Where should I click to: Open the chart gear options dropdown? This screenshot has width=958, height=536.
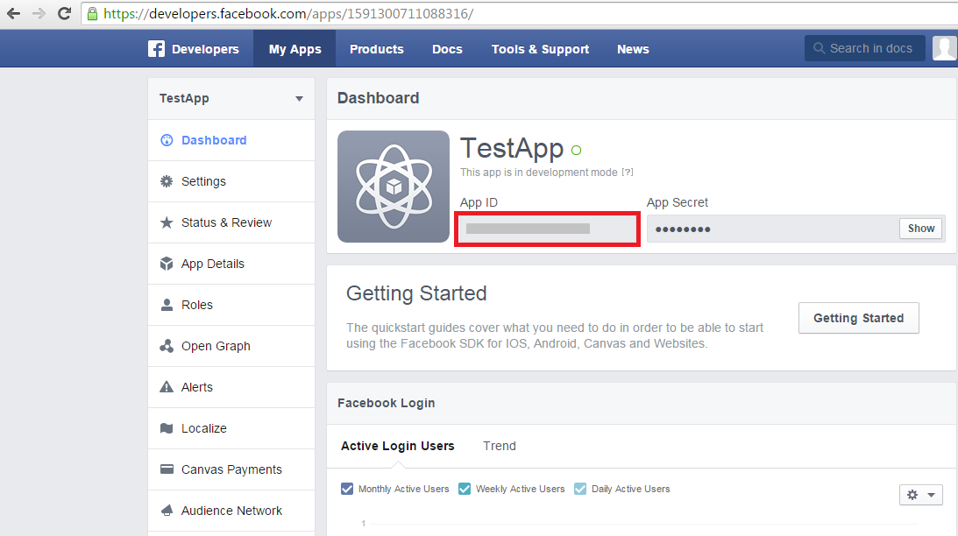point(920,495)
